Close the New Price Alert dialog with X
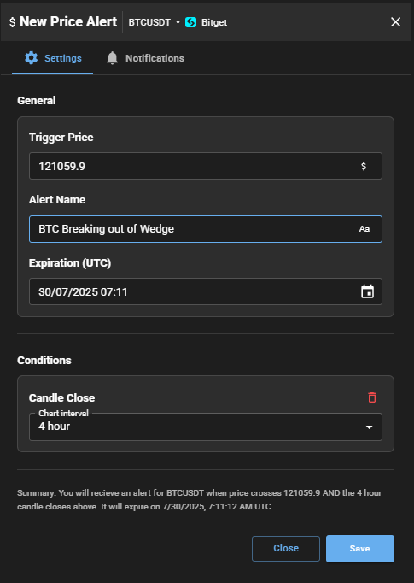This screenshot has width=414, height=583. pos(396,22)
